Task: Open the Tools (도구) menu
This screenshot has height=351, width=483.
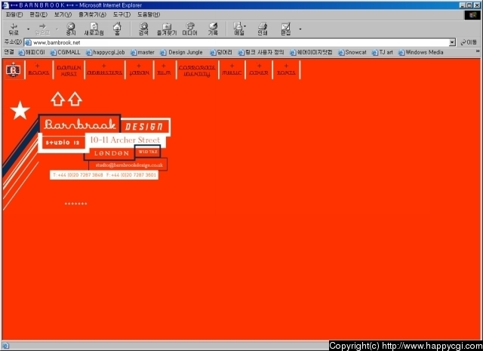Action: [x=122, y=14]
